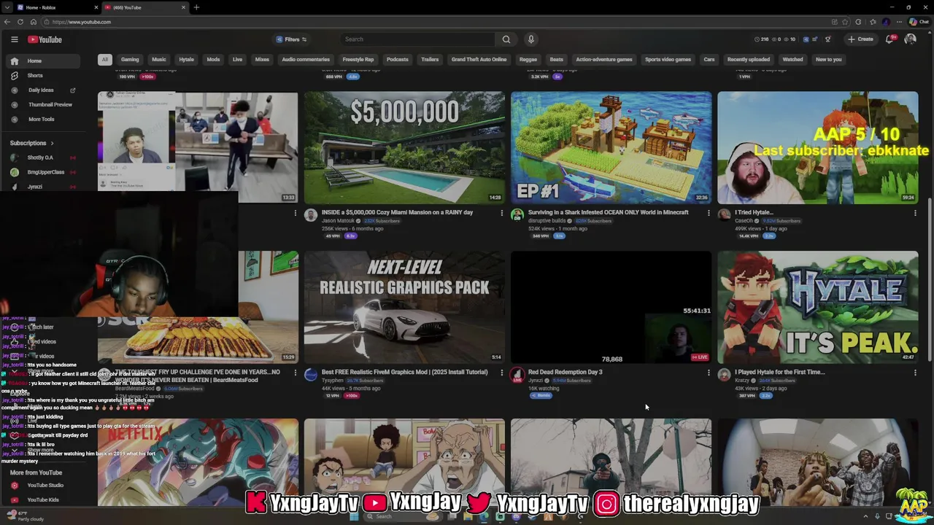Open More Tools in the sidebar

44,120
